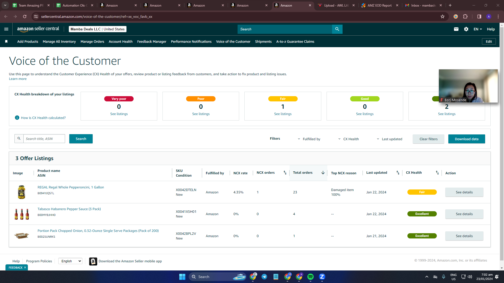Sort by Last updated column arrows
504x283 pixels.
click(398, 172)
